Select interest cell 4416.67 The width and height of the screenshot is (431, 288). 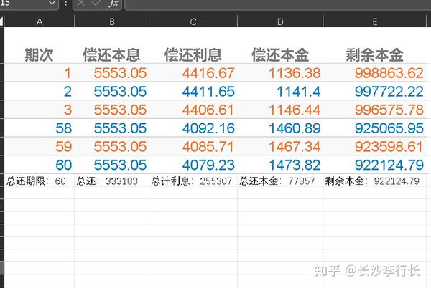193,73
